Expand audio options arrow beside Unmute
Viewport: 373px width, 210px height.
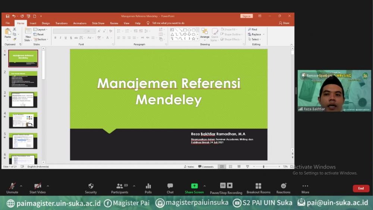[x=21, y=186]
